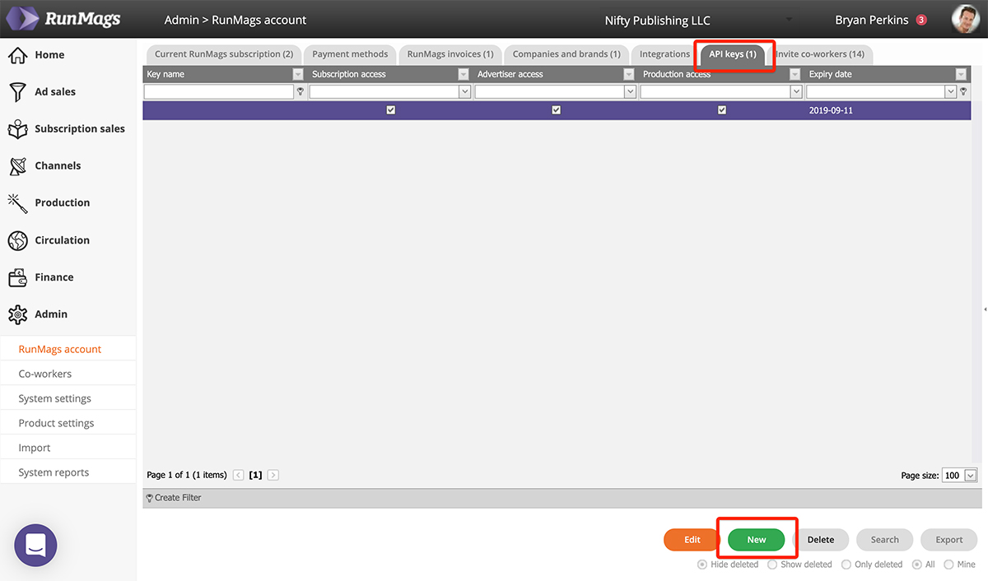Screen dimensions: 988x581
Task: Open Advertiser access filter dropdown
Action: 631,92
